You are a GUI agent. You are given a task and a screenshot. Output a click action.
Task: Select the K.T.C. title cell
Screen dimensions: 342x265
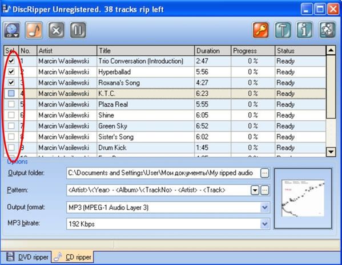coord(146,93)
